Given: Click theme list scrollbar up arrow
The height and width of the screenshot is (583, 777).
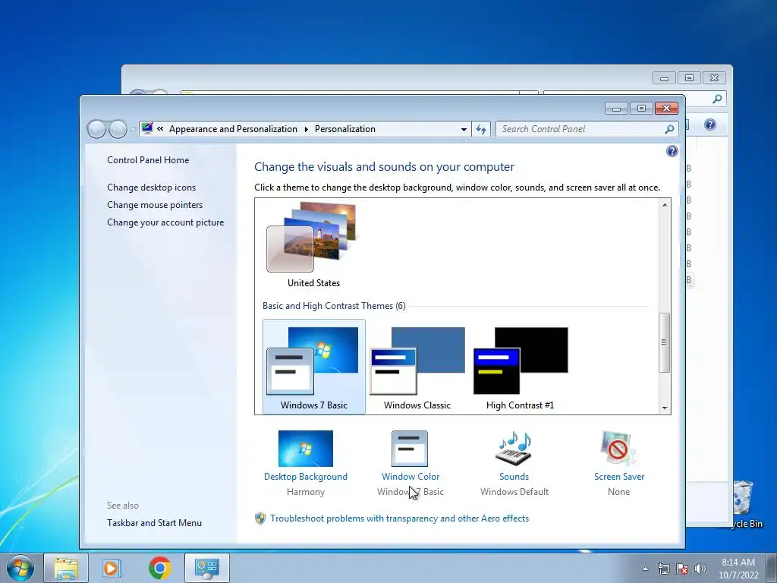Looking at the screenshot, I should coord(665,205).
